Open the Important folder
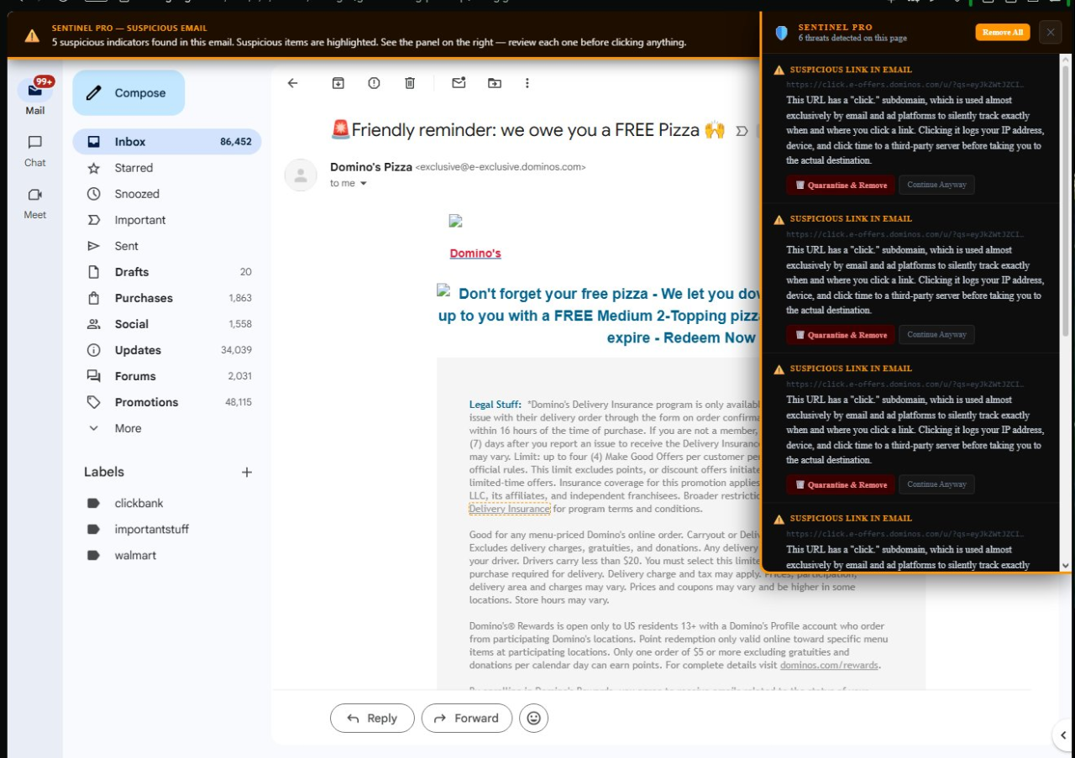This screenshot has height=758, width=1075. [167, 220]
